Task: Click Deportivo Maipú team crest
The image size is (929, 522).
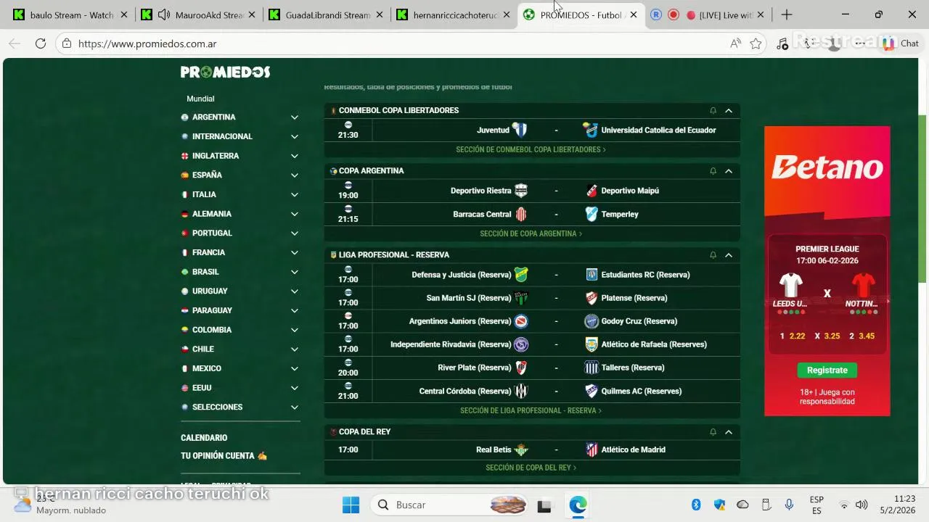Action: point(592,191)
